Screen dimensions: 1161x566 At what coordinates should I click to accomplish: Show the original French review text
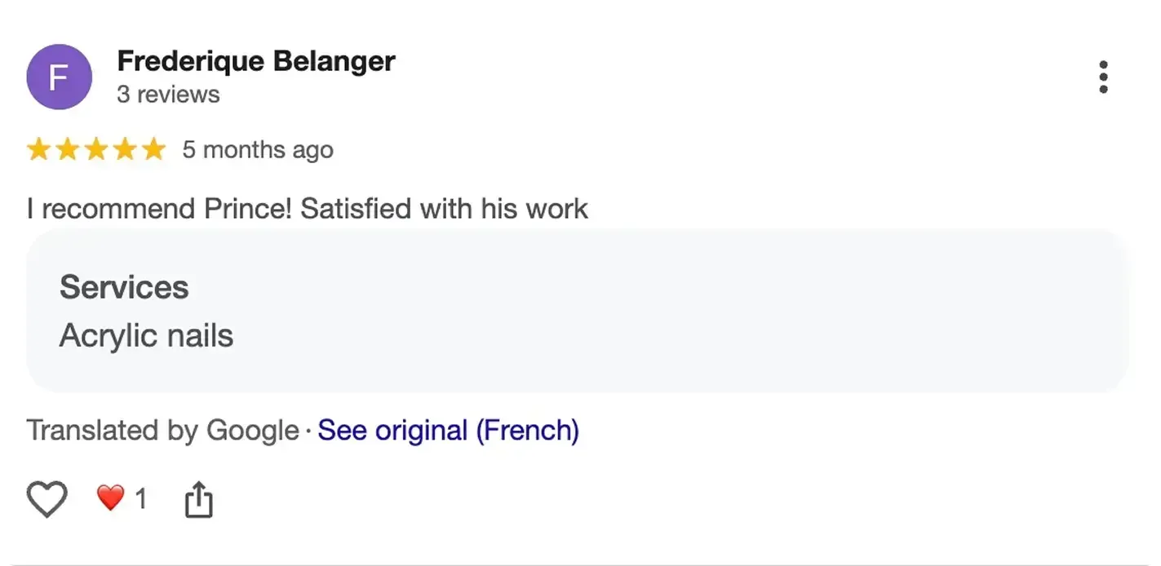(x=448, y=431)
